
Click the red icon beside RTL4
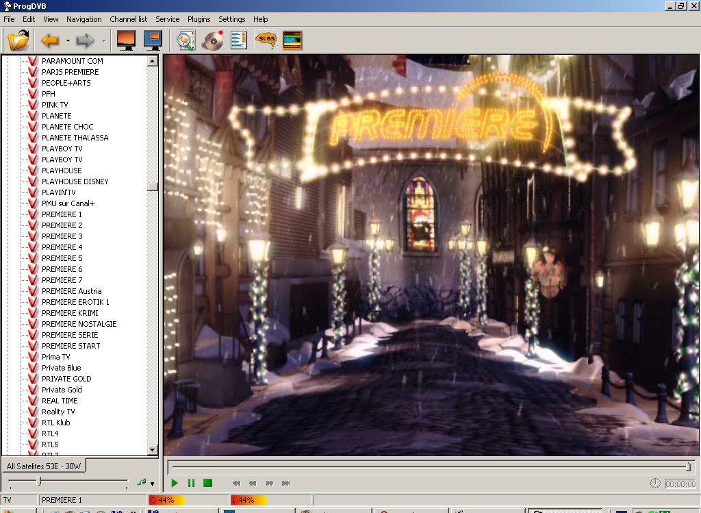[33, 434]
